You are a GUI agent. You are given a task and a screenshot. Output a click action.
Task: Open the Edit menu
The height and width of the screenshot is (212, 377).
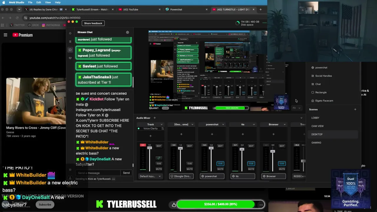point(39,2)
